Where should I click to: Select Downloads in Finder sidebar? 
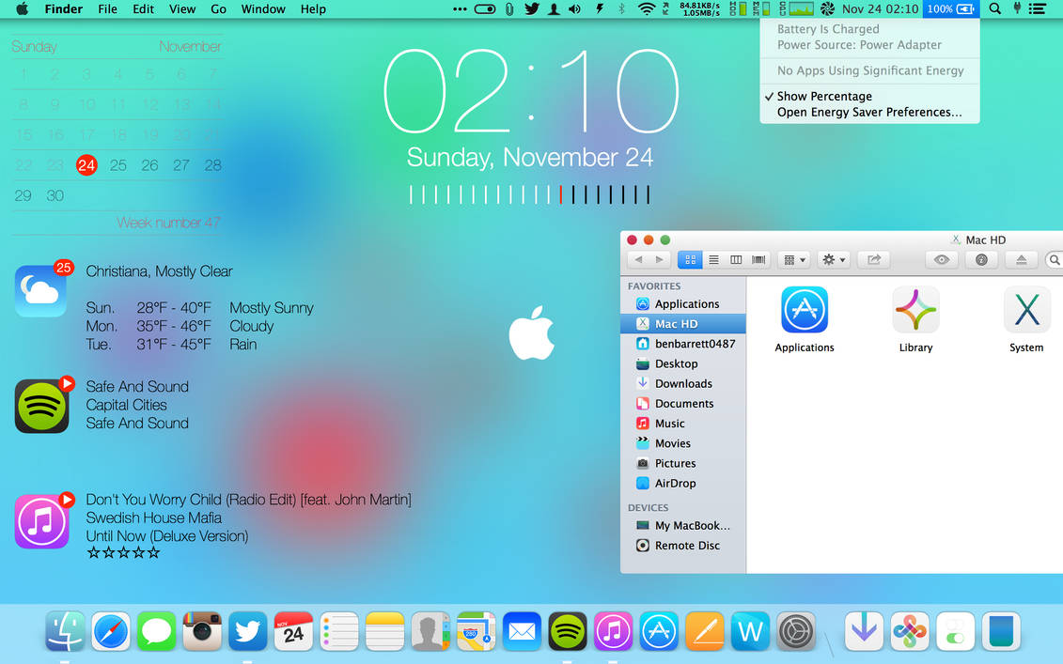tap(682, 383)
